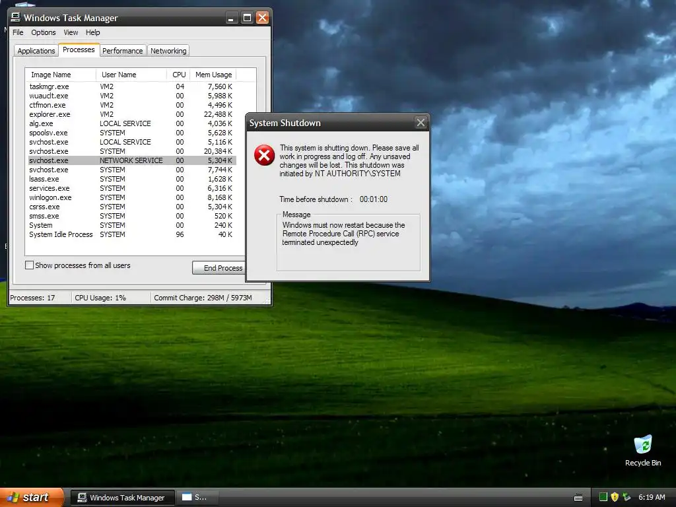Open the File menu

[18, 32]
